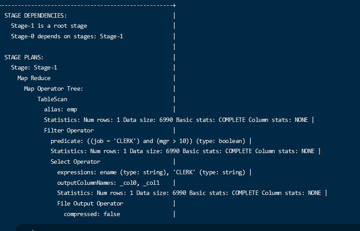This screenshot has width=360, height=231.
Task: Click the 'Filter Operator' text
Action: tap(69, 131)
